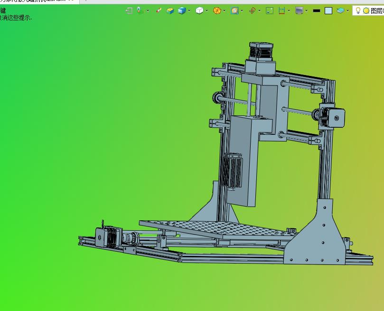The width and height of the screenshot is (384, 311).
Task: Expand the red rotate icon dropdown
Action: pyautogui.click(x=259, y=11)
